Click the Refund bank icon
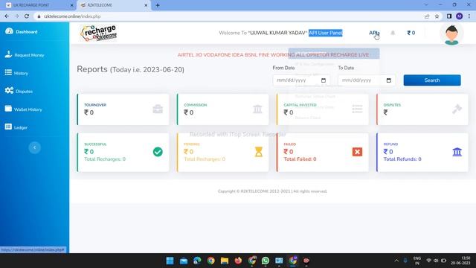The width and height of the screenshot is (476, 268). 457,152
